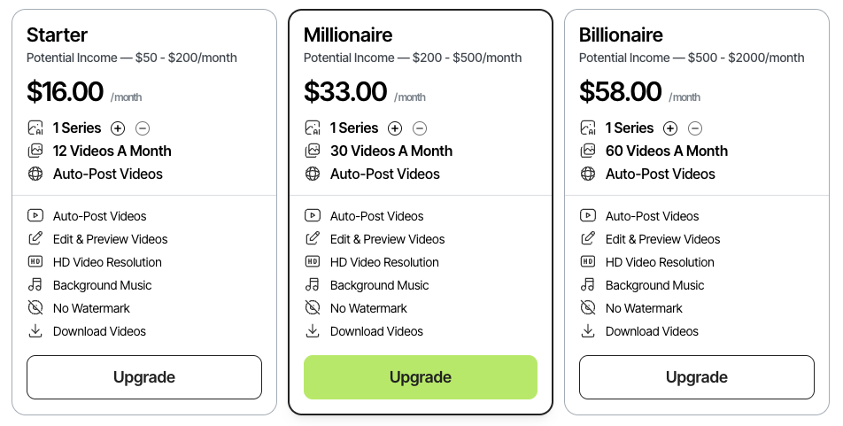This screenshot has width=843, height=426.
Task: Decrease series count on Starter plan
Action: click(x=143, y=128)
